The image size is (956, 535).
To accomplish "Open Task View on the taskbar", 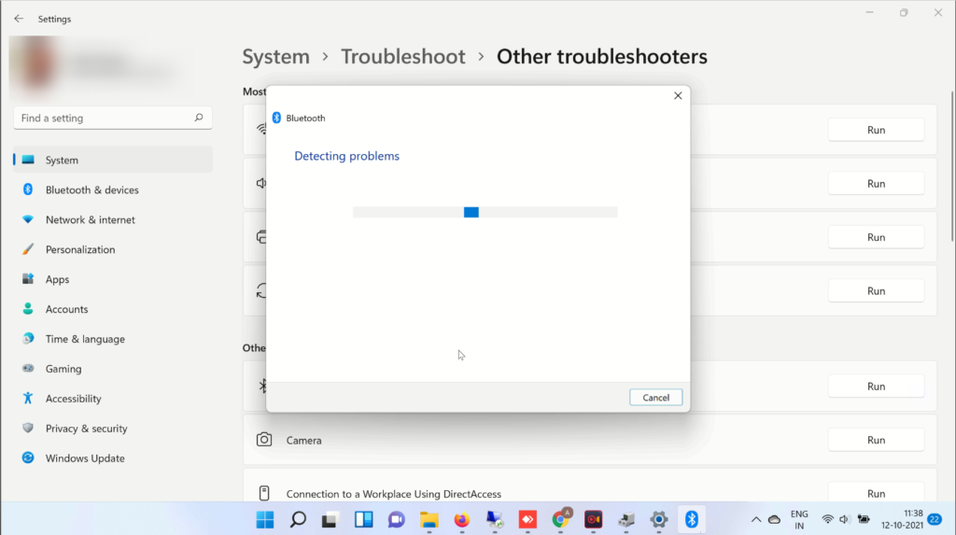I will point(330,520).
